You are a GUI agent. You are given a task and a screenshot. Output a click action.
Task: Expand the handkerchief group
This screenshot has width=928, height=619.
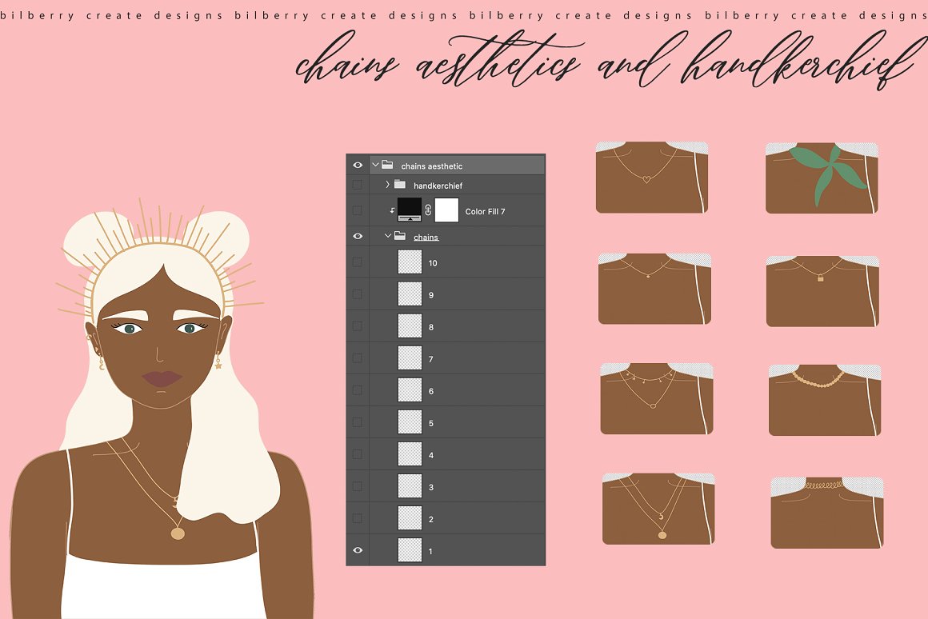pos(387,185)
